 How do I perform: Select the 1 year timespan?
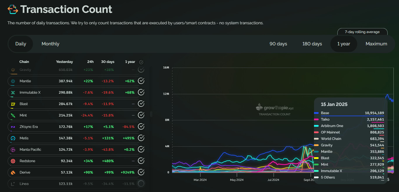pos(344,44)
